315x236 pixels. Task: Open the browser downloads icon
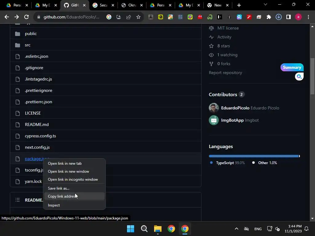click(279, 17)
